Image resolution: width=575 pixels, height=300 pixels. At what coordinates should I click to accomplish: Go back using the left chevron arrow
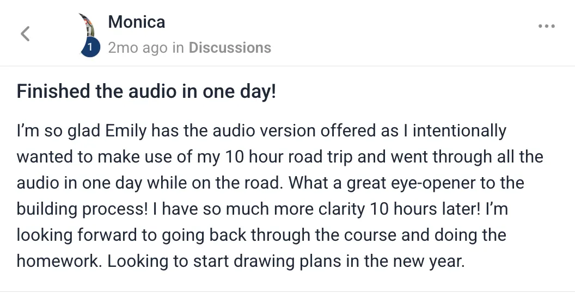pos(25,34)
